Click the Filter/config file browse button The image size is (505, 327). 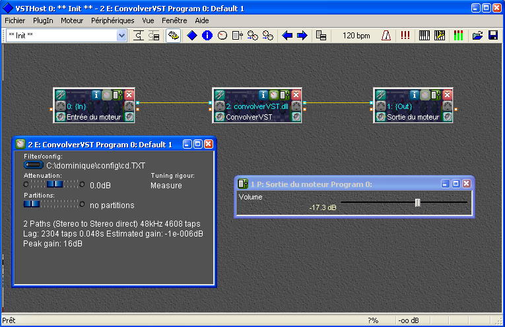coord(34,165)
